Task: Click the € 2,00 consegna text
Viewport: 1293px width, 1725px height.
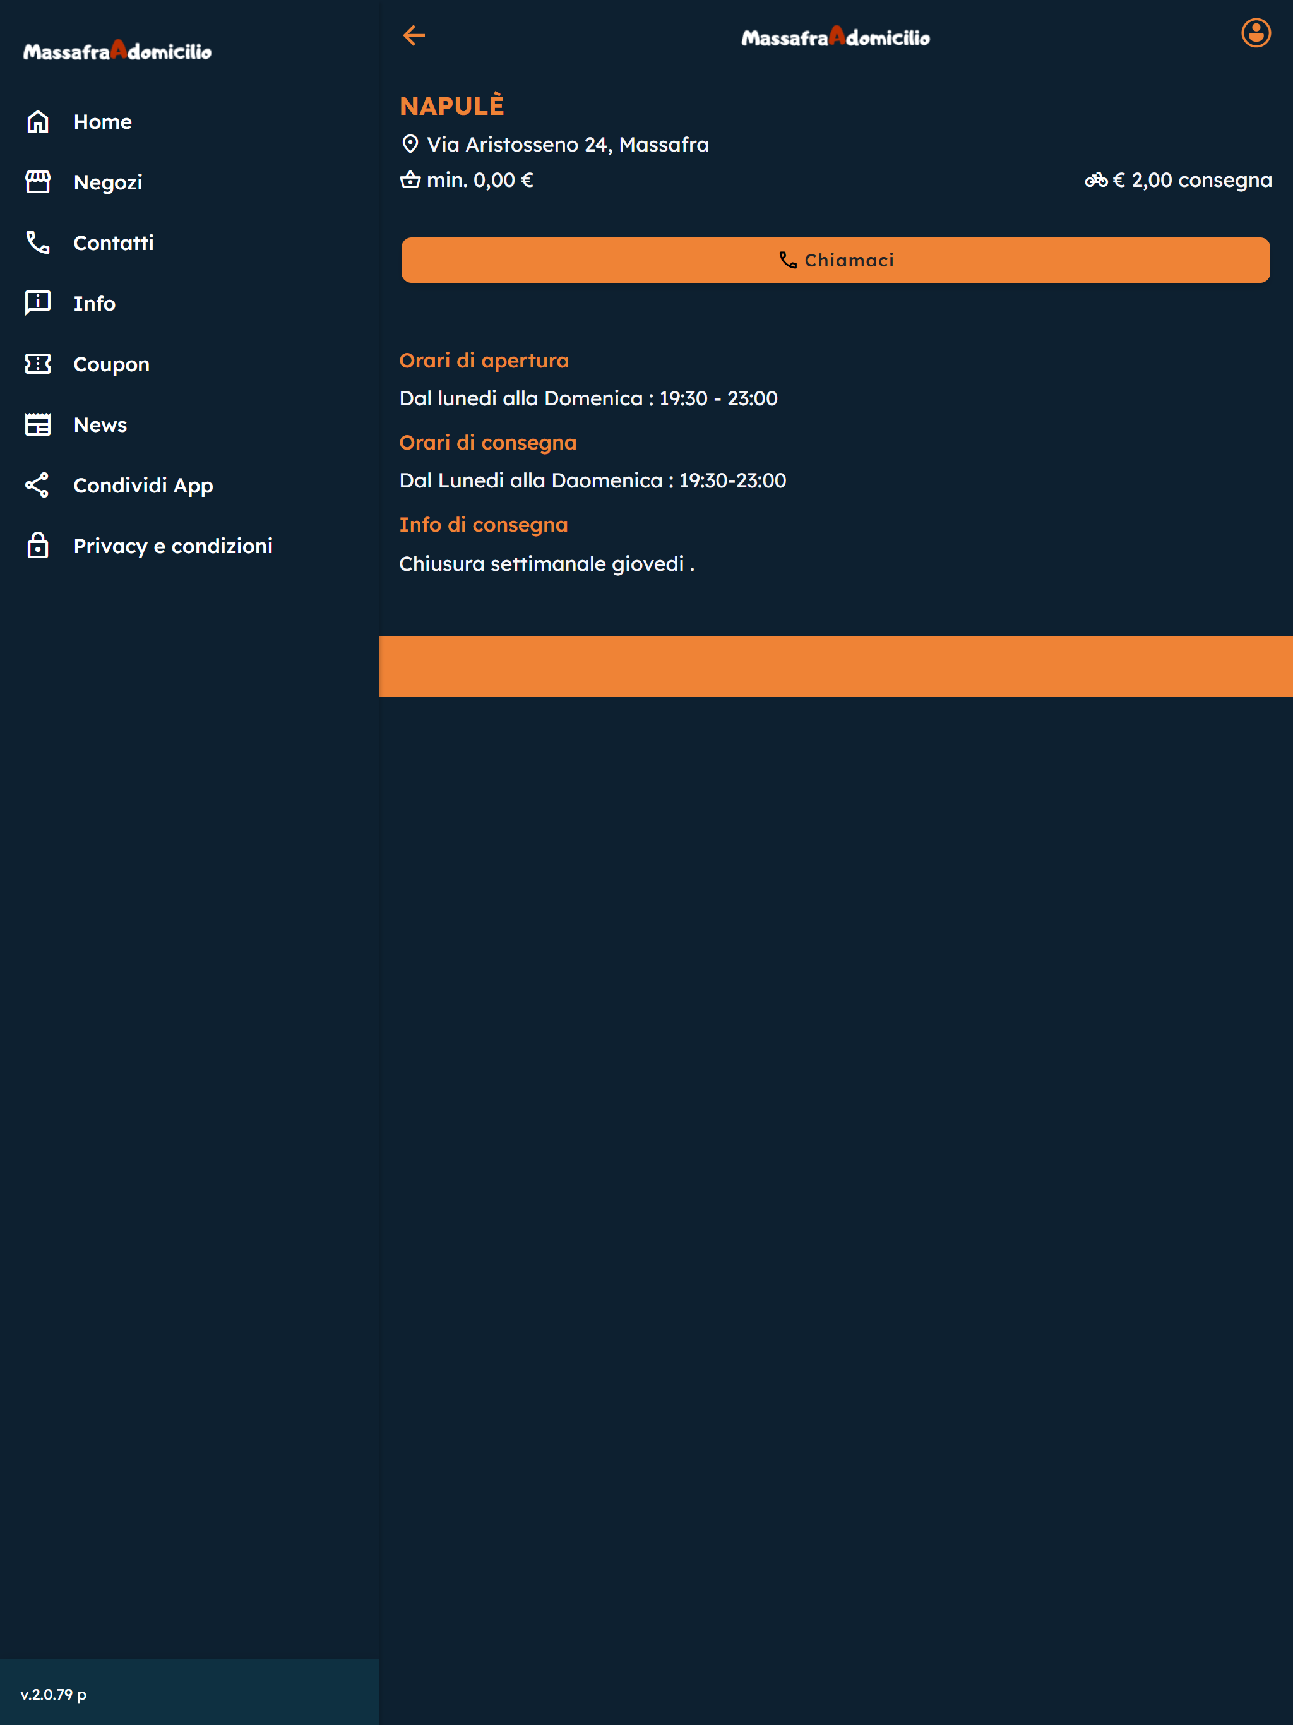Action: pos(1193,180)
